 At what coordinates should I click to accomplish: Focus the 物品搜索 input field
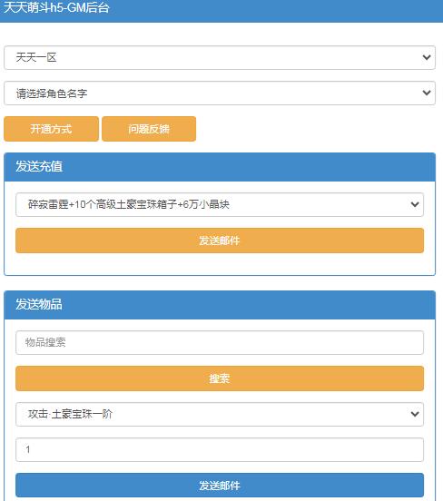pyautogui.click(x=220, y=342)
